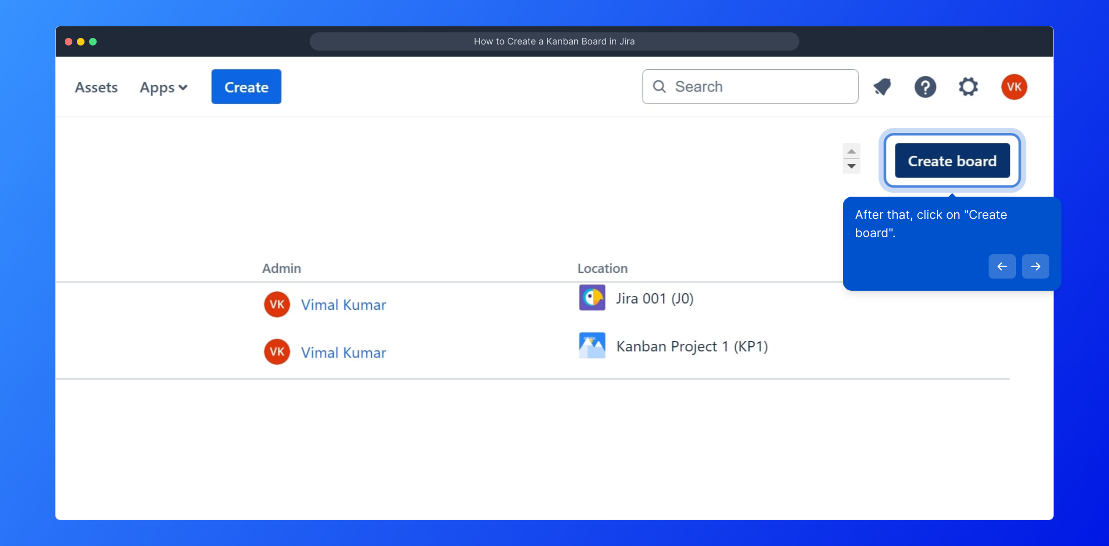Open the first Vimal Kumar link
The width and height of the screenshot is (1109, 546).
click(343, 305)
